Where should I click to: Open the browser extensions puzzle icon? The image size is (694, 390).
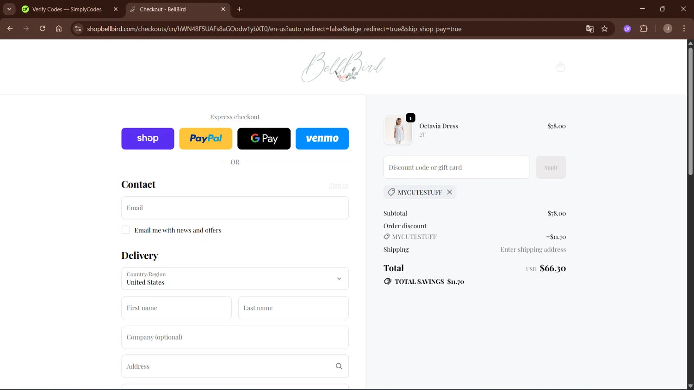click(644, 29)
